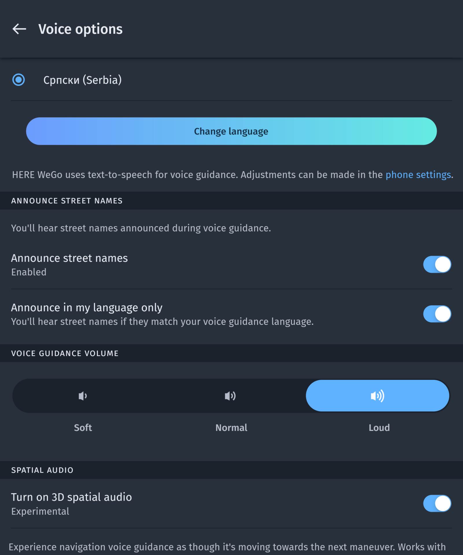
Task: Disable the Announce street names switch
Action: [x=437, y=264]
